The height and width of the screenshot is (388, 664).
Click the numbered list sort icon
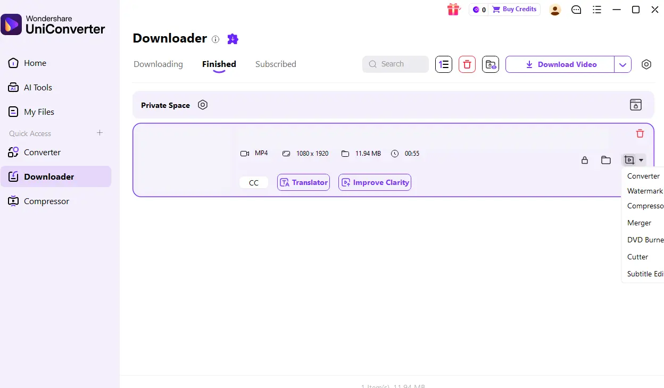444,64
